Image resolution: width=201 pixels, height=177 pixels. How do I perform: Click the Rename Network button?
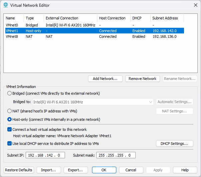[180, 79]
